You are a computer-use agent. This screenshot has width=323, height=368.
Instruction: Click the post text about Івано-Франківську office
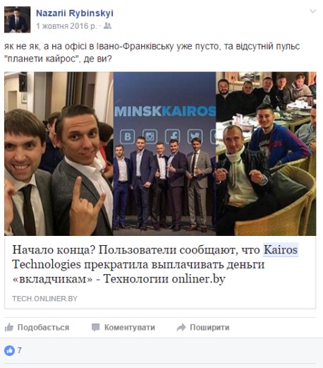(152, 52)
